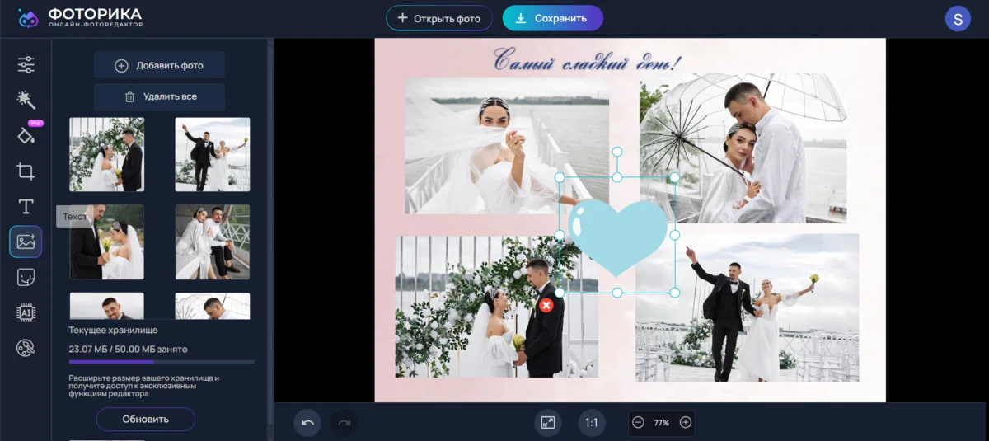
Task: Open the color palette tool
Action: click(26, 349)
